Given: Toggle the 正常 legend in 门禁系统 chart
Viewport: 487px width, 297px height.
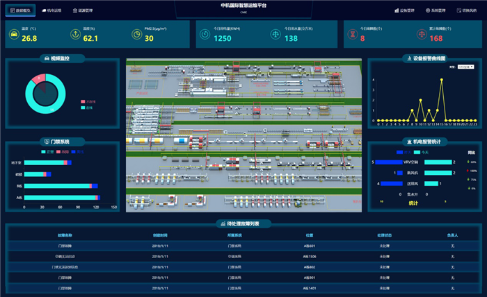Looking at the screenshot, I should (x=47, y=151).
